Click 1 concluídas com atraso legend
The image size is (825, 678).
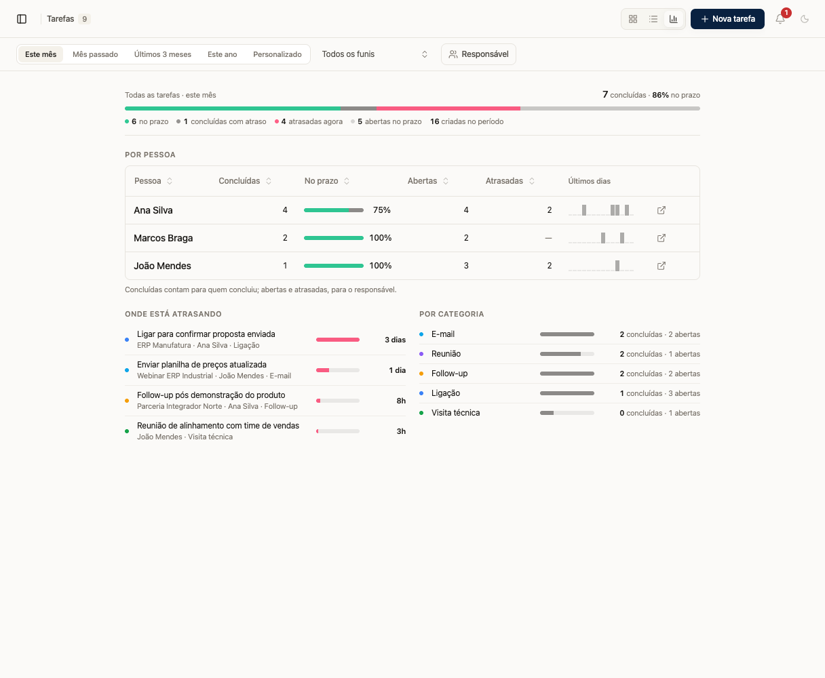pos(221,122)
